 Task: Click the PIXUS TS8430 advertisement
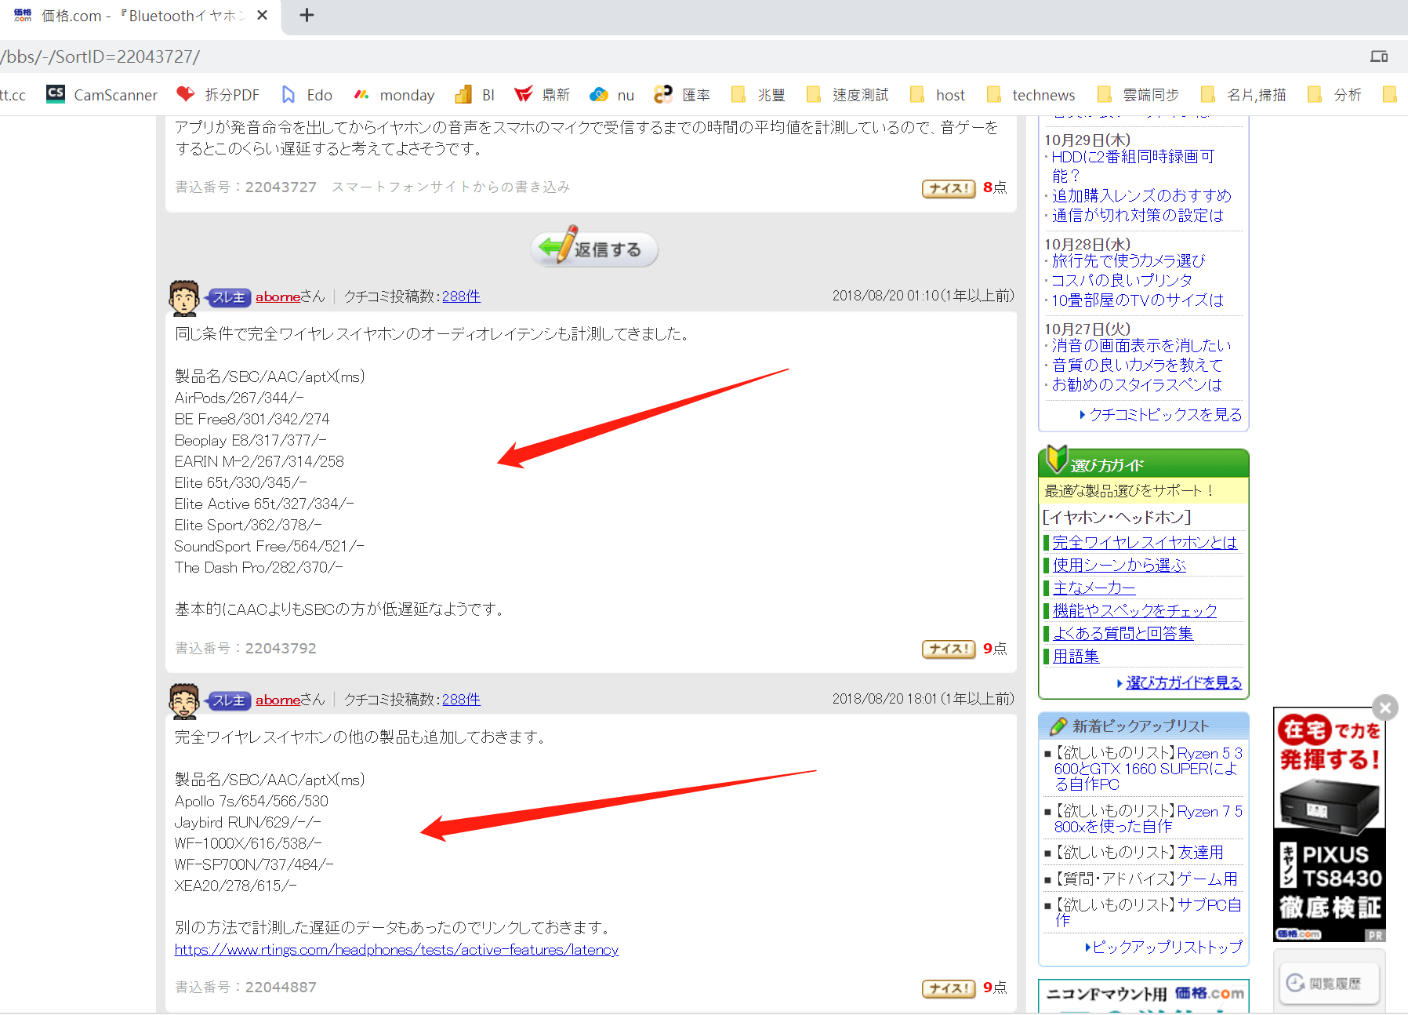[1330, 826]
